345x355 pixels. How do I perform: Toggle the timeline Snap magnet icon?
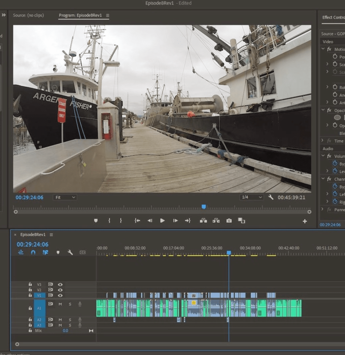[x=33, y=252]
